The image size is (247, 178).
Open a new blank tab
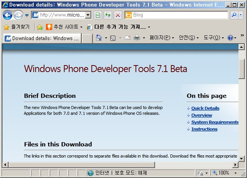point(87,39)
